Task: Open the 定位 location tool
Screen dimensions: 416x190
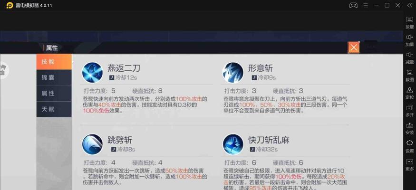Action: pos(410,93)
